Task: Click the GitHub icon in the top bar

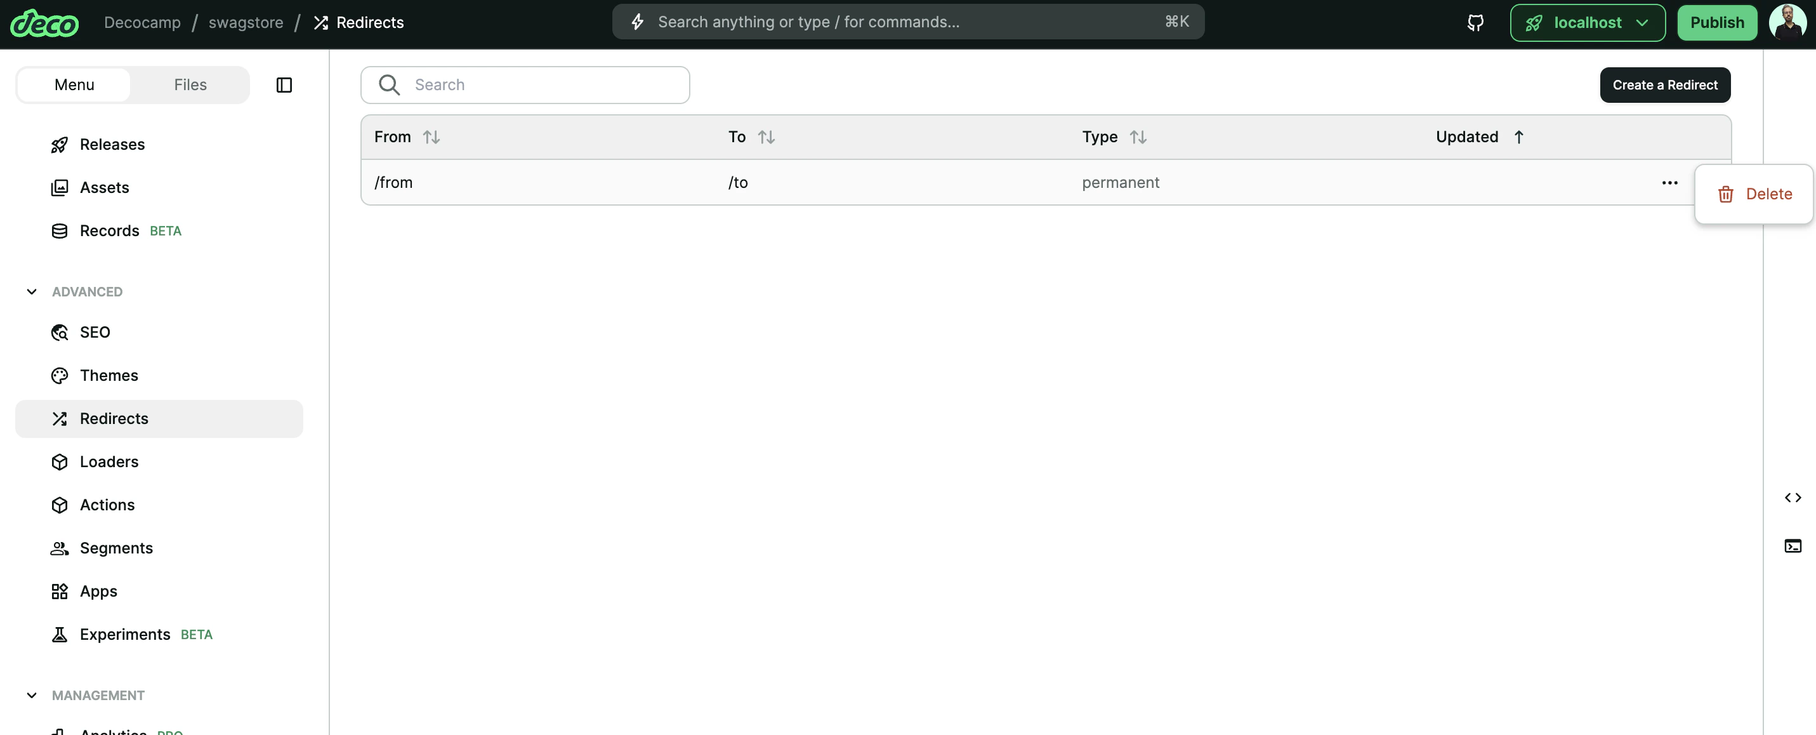Action: [x=1475, y=22]
